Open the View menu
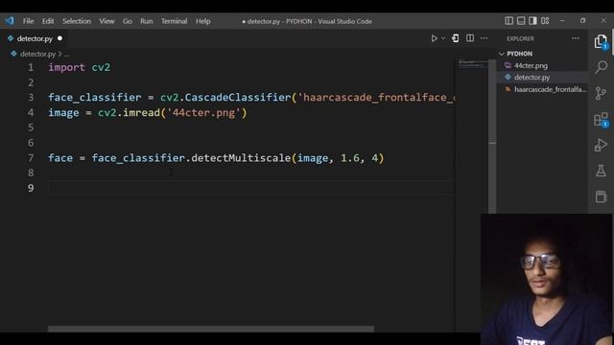The width and height of the screenshot is (614, 345). pyautogui.click(x=106, y=21)
